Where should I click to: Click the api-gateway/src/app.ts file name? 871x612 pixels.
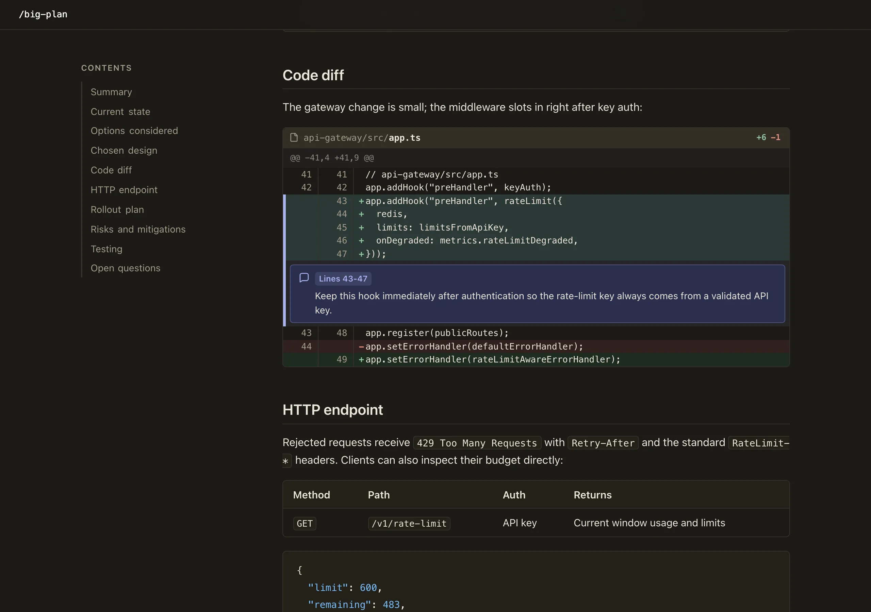point(362,138)
